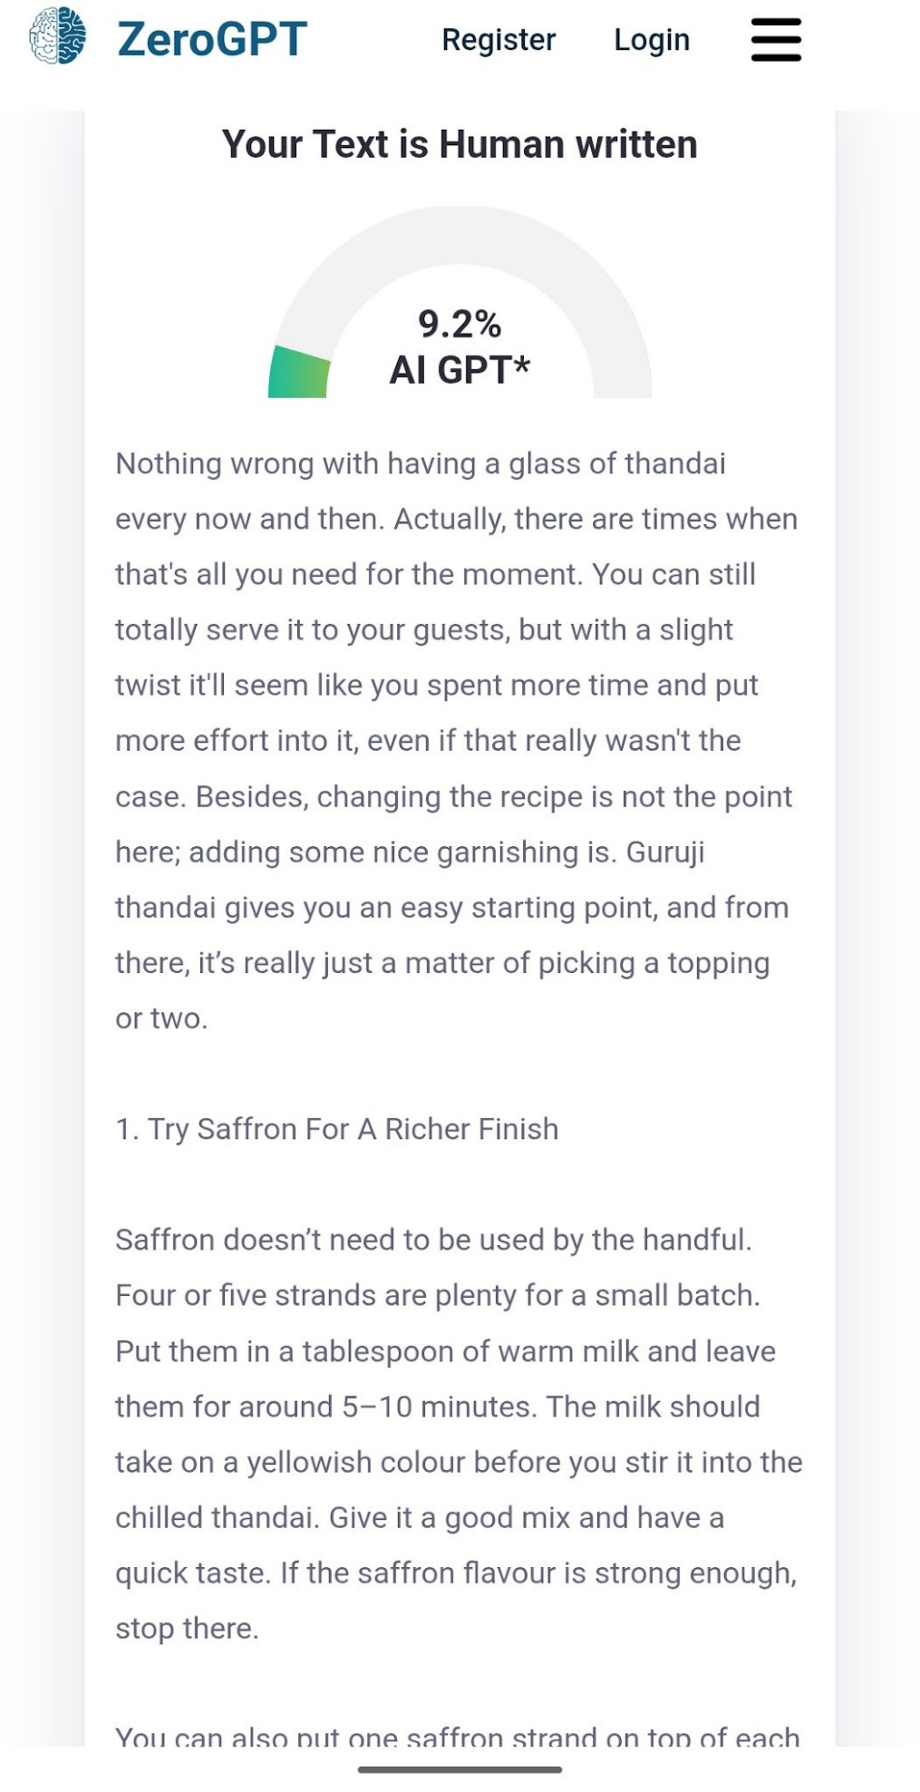Screen dimensions: 920x1792
Task: Tap the home indicator bar at screen bottom
Action: pyautogui.click(x=460, y=1769)
